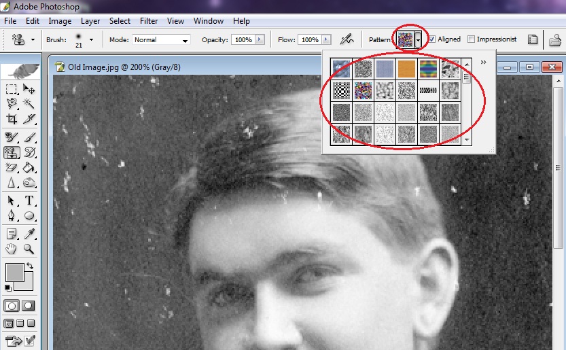Open the File menu

pos(10,21)
